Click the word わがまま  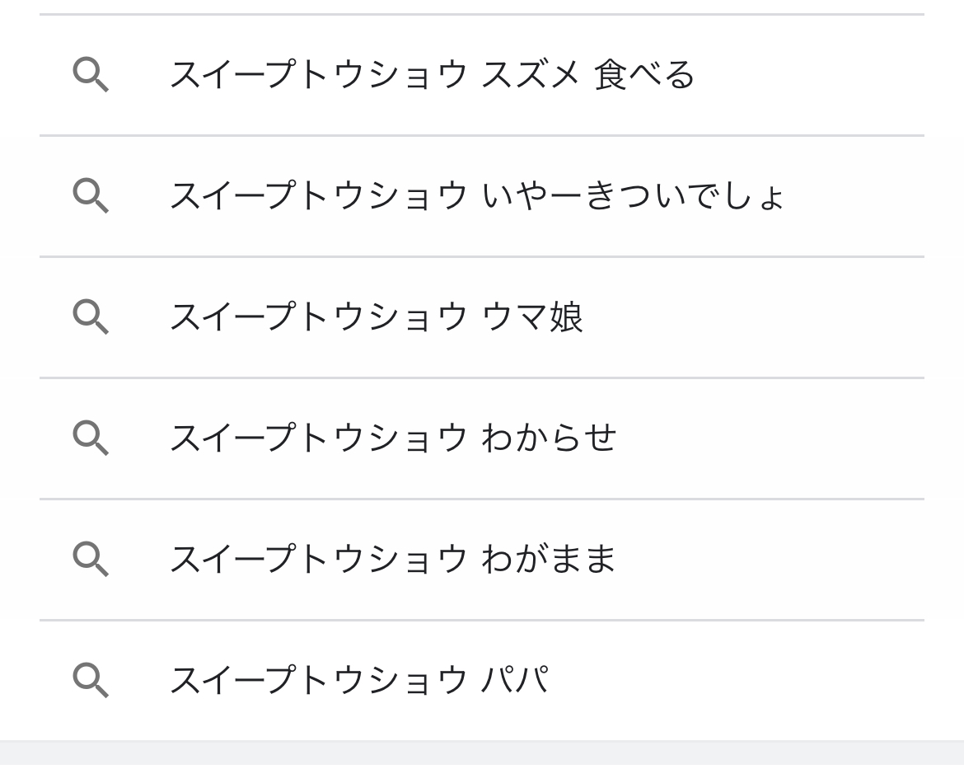click(549, 559)
